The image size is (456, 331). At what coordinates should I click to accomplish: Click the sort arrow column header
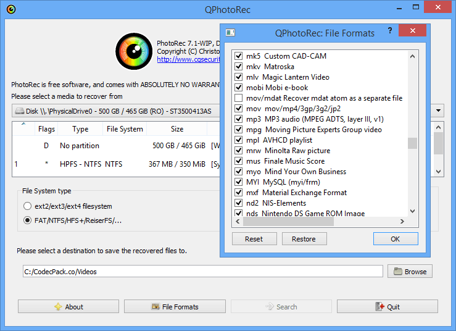tap(23, 129)
